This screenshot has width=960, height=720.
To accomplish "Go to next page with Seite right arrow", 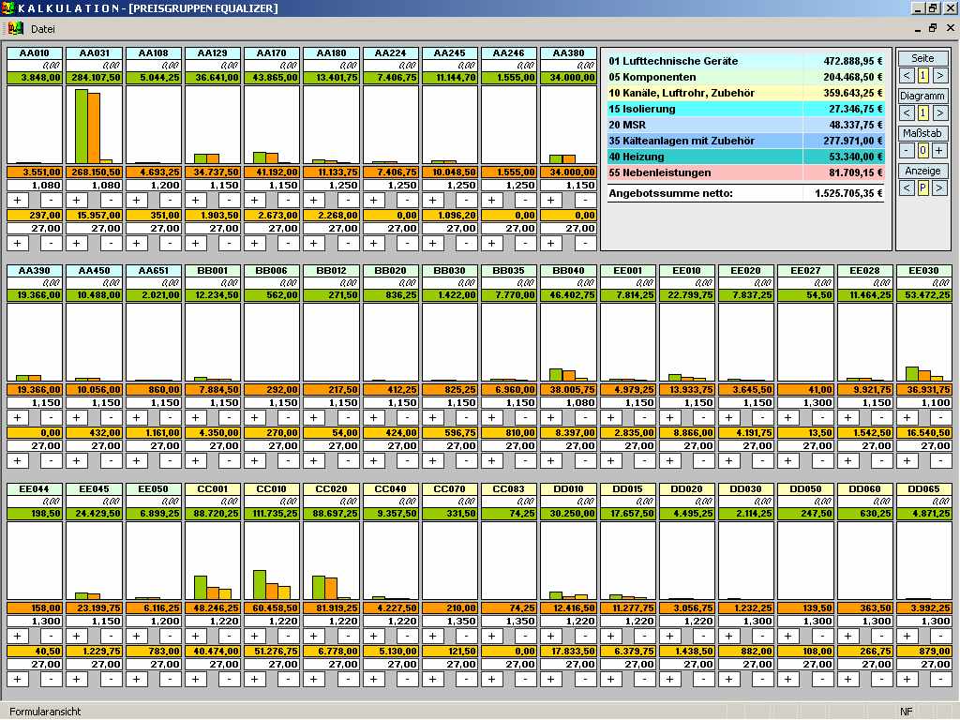I will pyautogui.click(x=940, y=75).
